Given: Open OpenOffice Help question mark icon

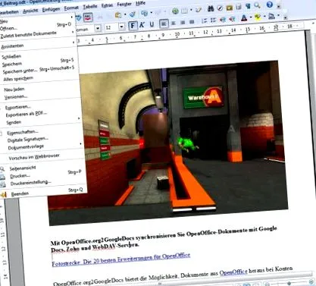Looking at the screenshot, I should [x=270, y=5].
